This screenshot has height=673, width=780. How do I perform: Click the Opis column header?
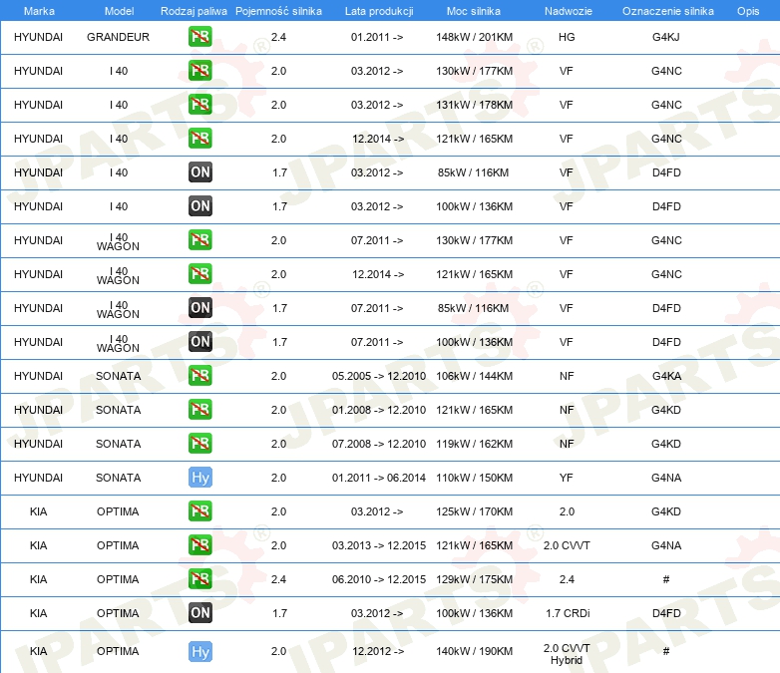pos(747,10)
